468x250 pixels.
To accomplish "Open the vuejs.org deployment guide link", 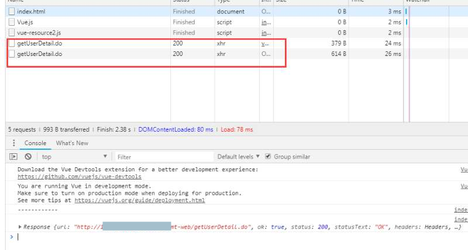I will click(x=140, y=200).
